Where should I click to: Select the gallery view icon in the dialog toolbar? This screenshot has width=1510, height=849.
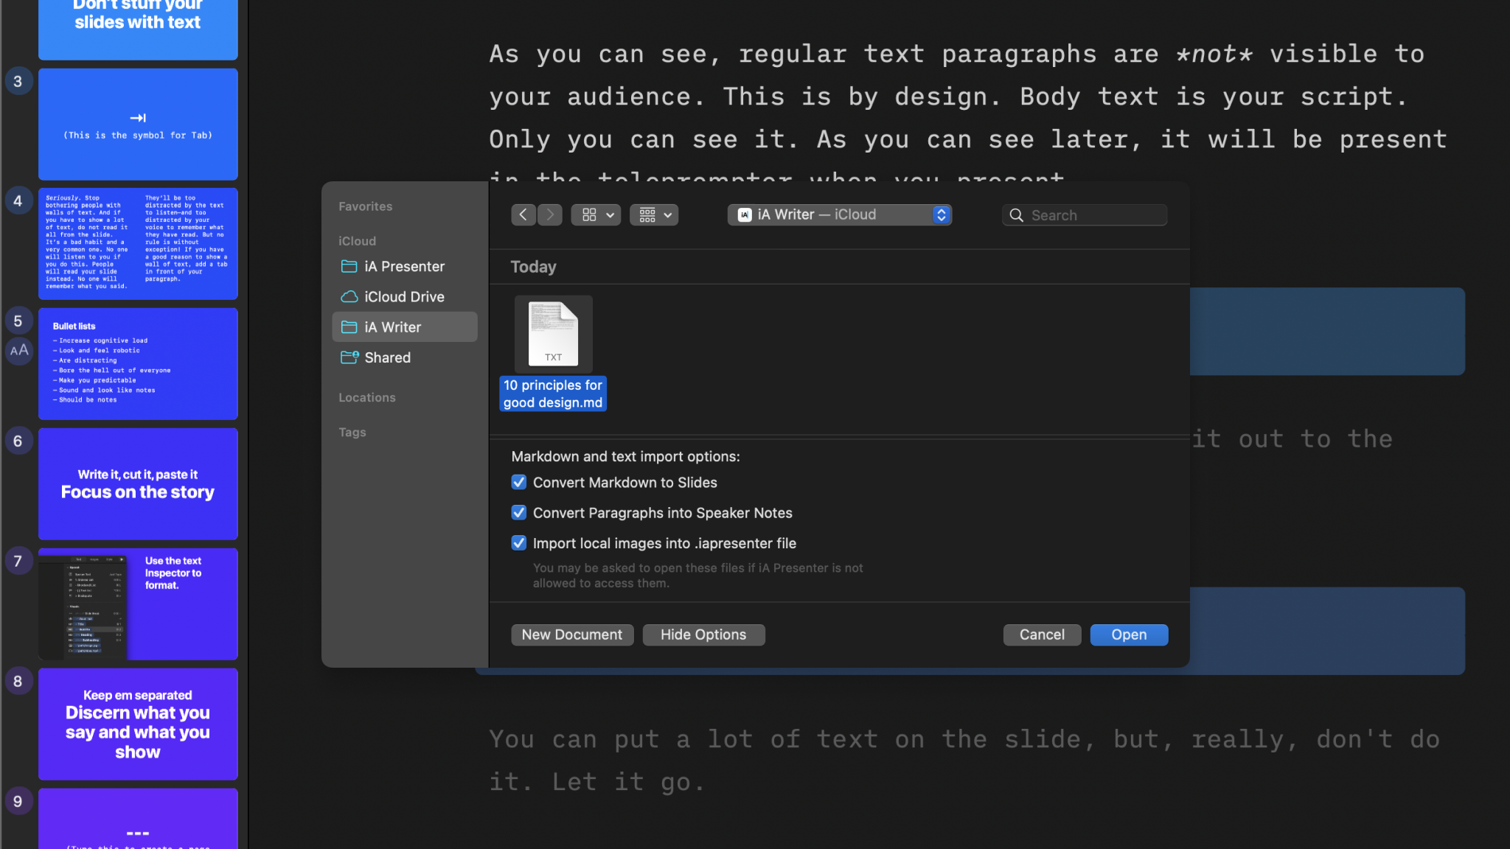click(588, 214)
